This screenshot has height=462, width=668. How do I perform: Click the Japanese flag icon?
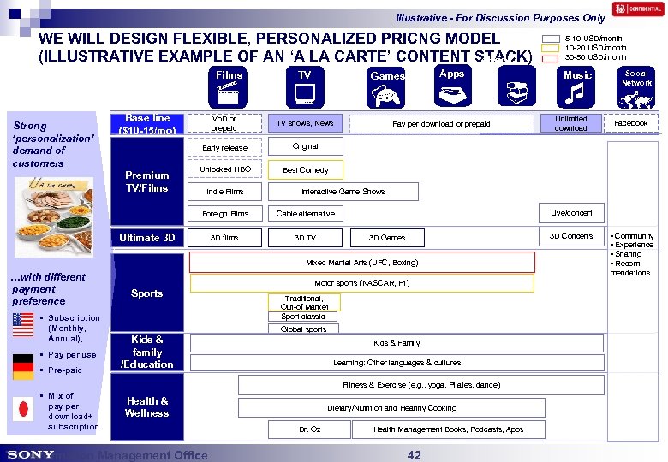coord(23,409)
